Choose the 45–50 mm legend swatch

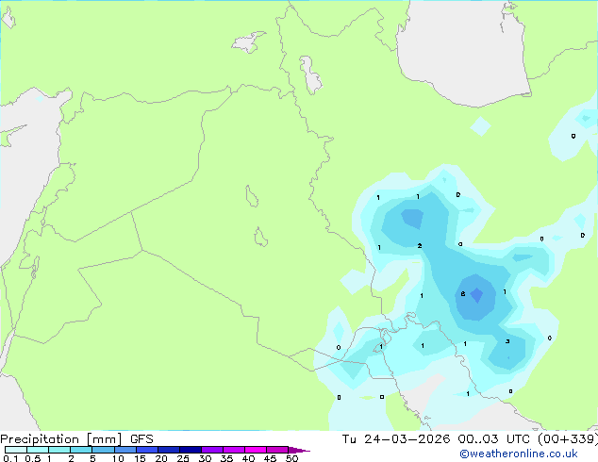[x=277, y=450]
